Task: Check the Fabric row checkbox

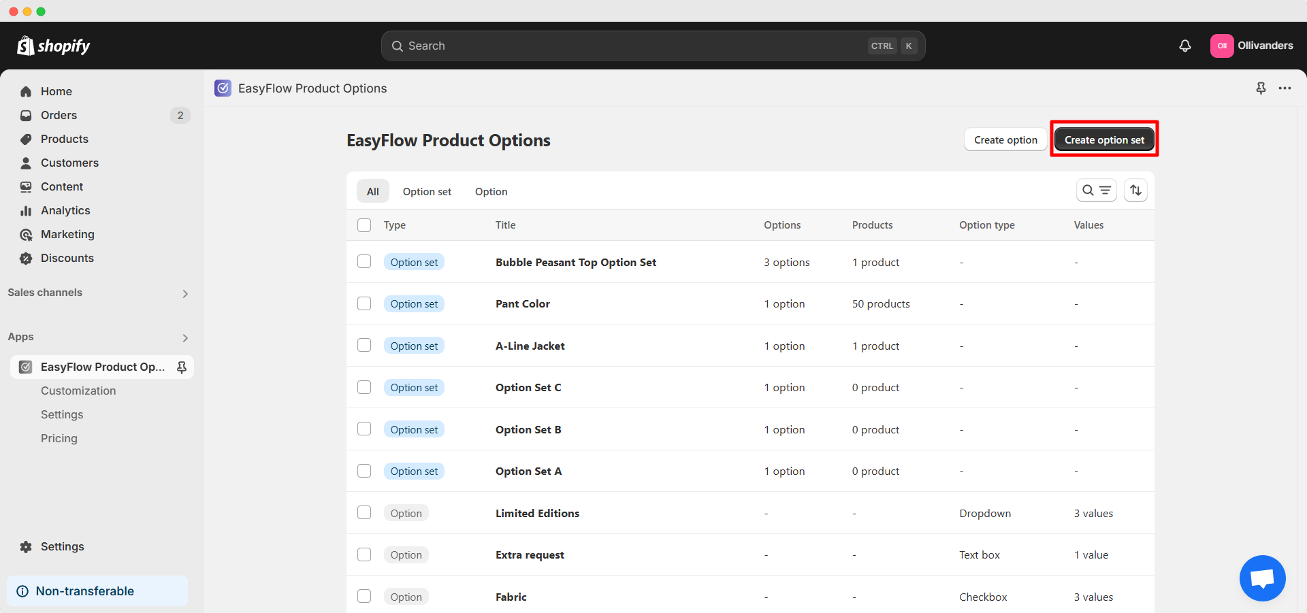Action: [364, 596]
